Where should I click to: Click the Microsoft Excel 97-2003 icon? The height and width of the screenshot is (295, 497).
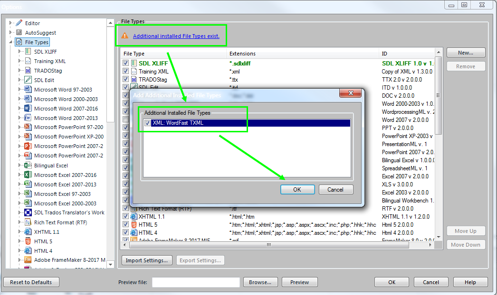point(28,194)
